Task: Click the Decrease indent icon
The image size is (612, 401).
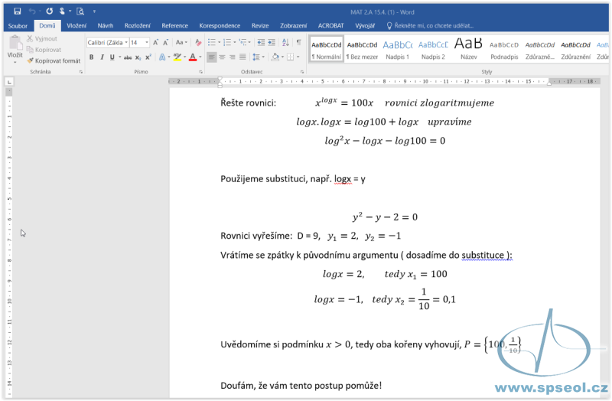Action: click(x=261, y=42)
